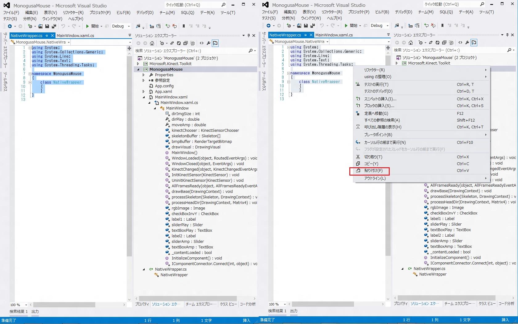Open 出力 tab at bottom of left window
The width and height of the screenshot is (518, 324).
coord(35,312)
